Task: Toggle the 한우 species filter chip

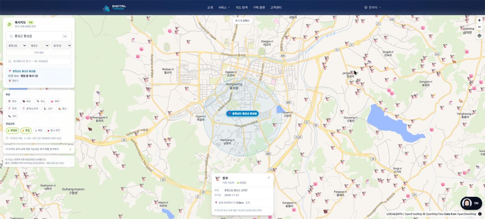Action: (12, 101)
